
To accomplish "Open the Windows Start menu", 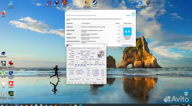I will [x=2, y=105].
